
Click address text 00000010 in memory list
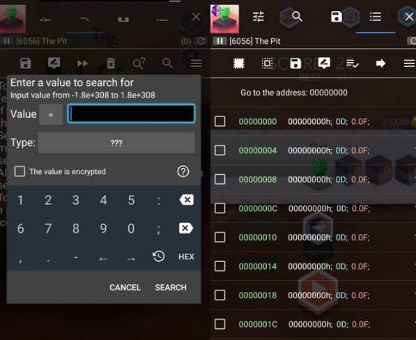258,237
